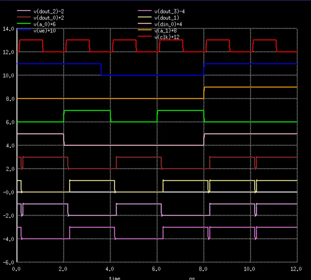
Task: Click the v(a_1)+8 legend label
Action: pyautogui.click(x=165, y=31)
